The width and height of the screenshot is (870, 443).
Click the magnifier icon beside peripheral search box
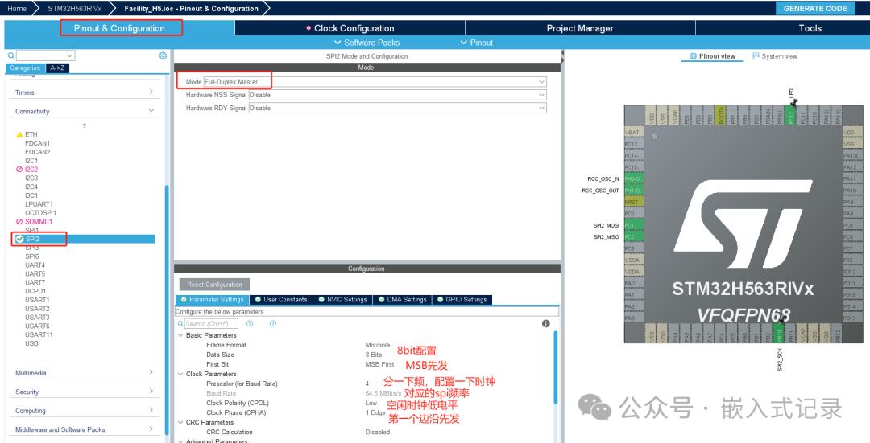pos(11,56)
